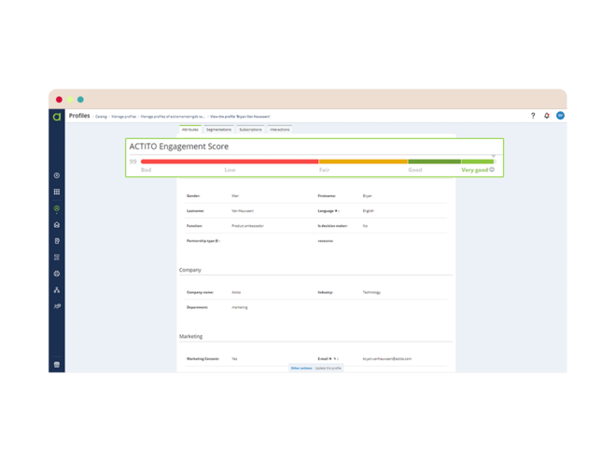
Task: Click the E-mail field label
Action: (328, 358)
